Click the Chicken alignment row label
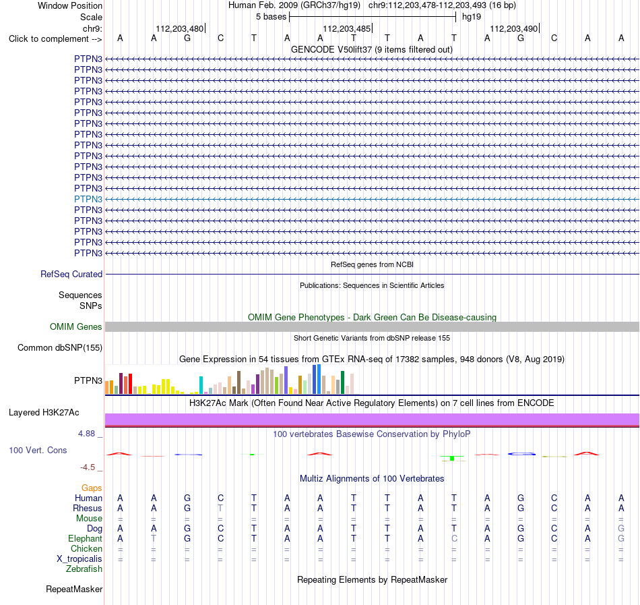The image size is (640, 605). 86,548
